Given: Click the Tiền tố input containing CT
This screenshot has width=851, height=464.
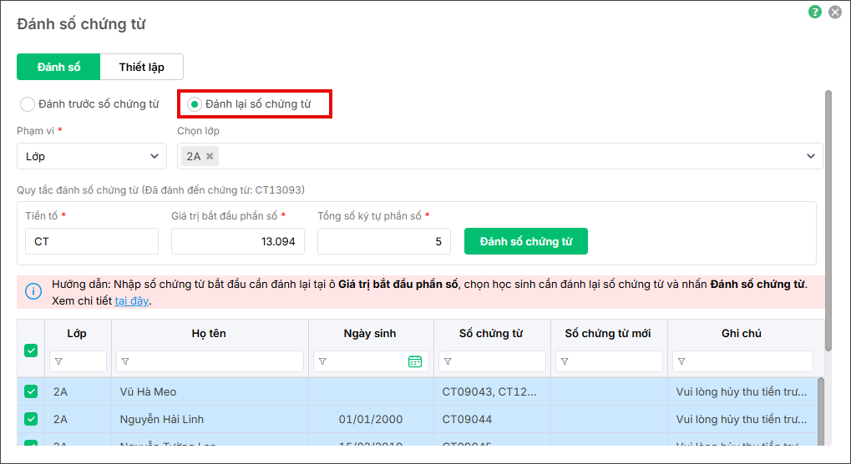Looking at the screenshot, I should pyautogui.click(x=92, y=241).
